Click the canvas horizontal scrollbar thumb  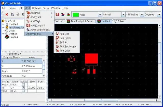101,100
